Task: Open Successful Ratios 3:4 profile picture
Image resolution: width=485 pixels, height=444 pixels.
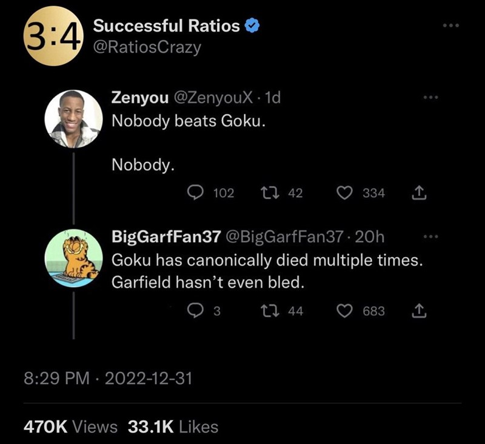Action: click(52, 36)
